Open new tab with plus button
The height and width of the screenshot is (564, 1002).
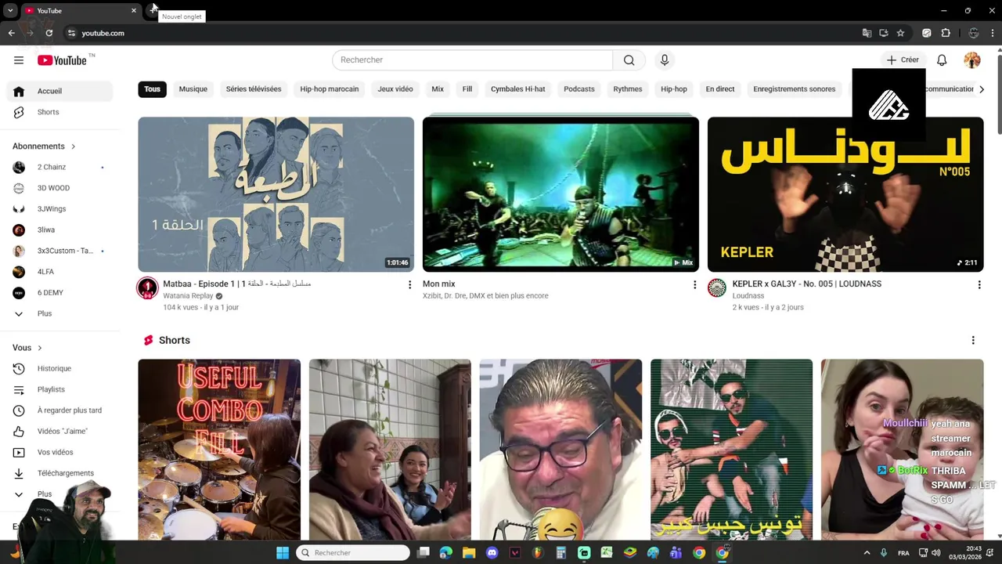(x=153, y=10)
